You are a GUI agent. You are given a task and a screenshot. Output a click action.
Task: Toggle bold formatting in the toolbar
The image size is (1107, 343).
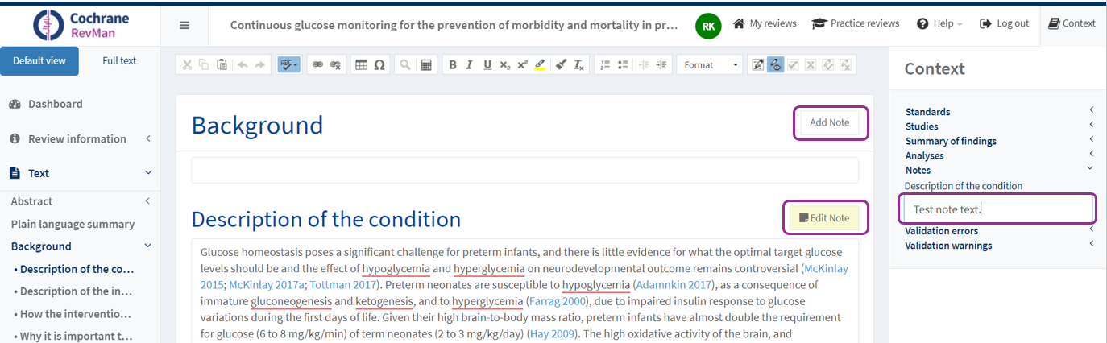453,65
